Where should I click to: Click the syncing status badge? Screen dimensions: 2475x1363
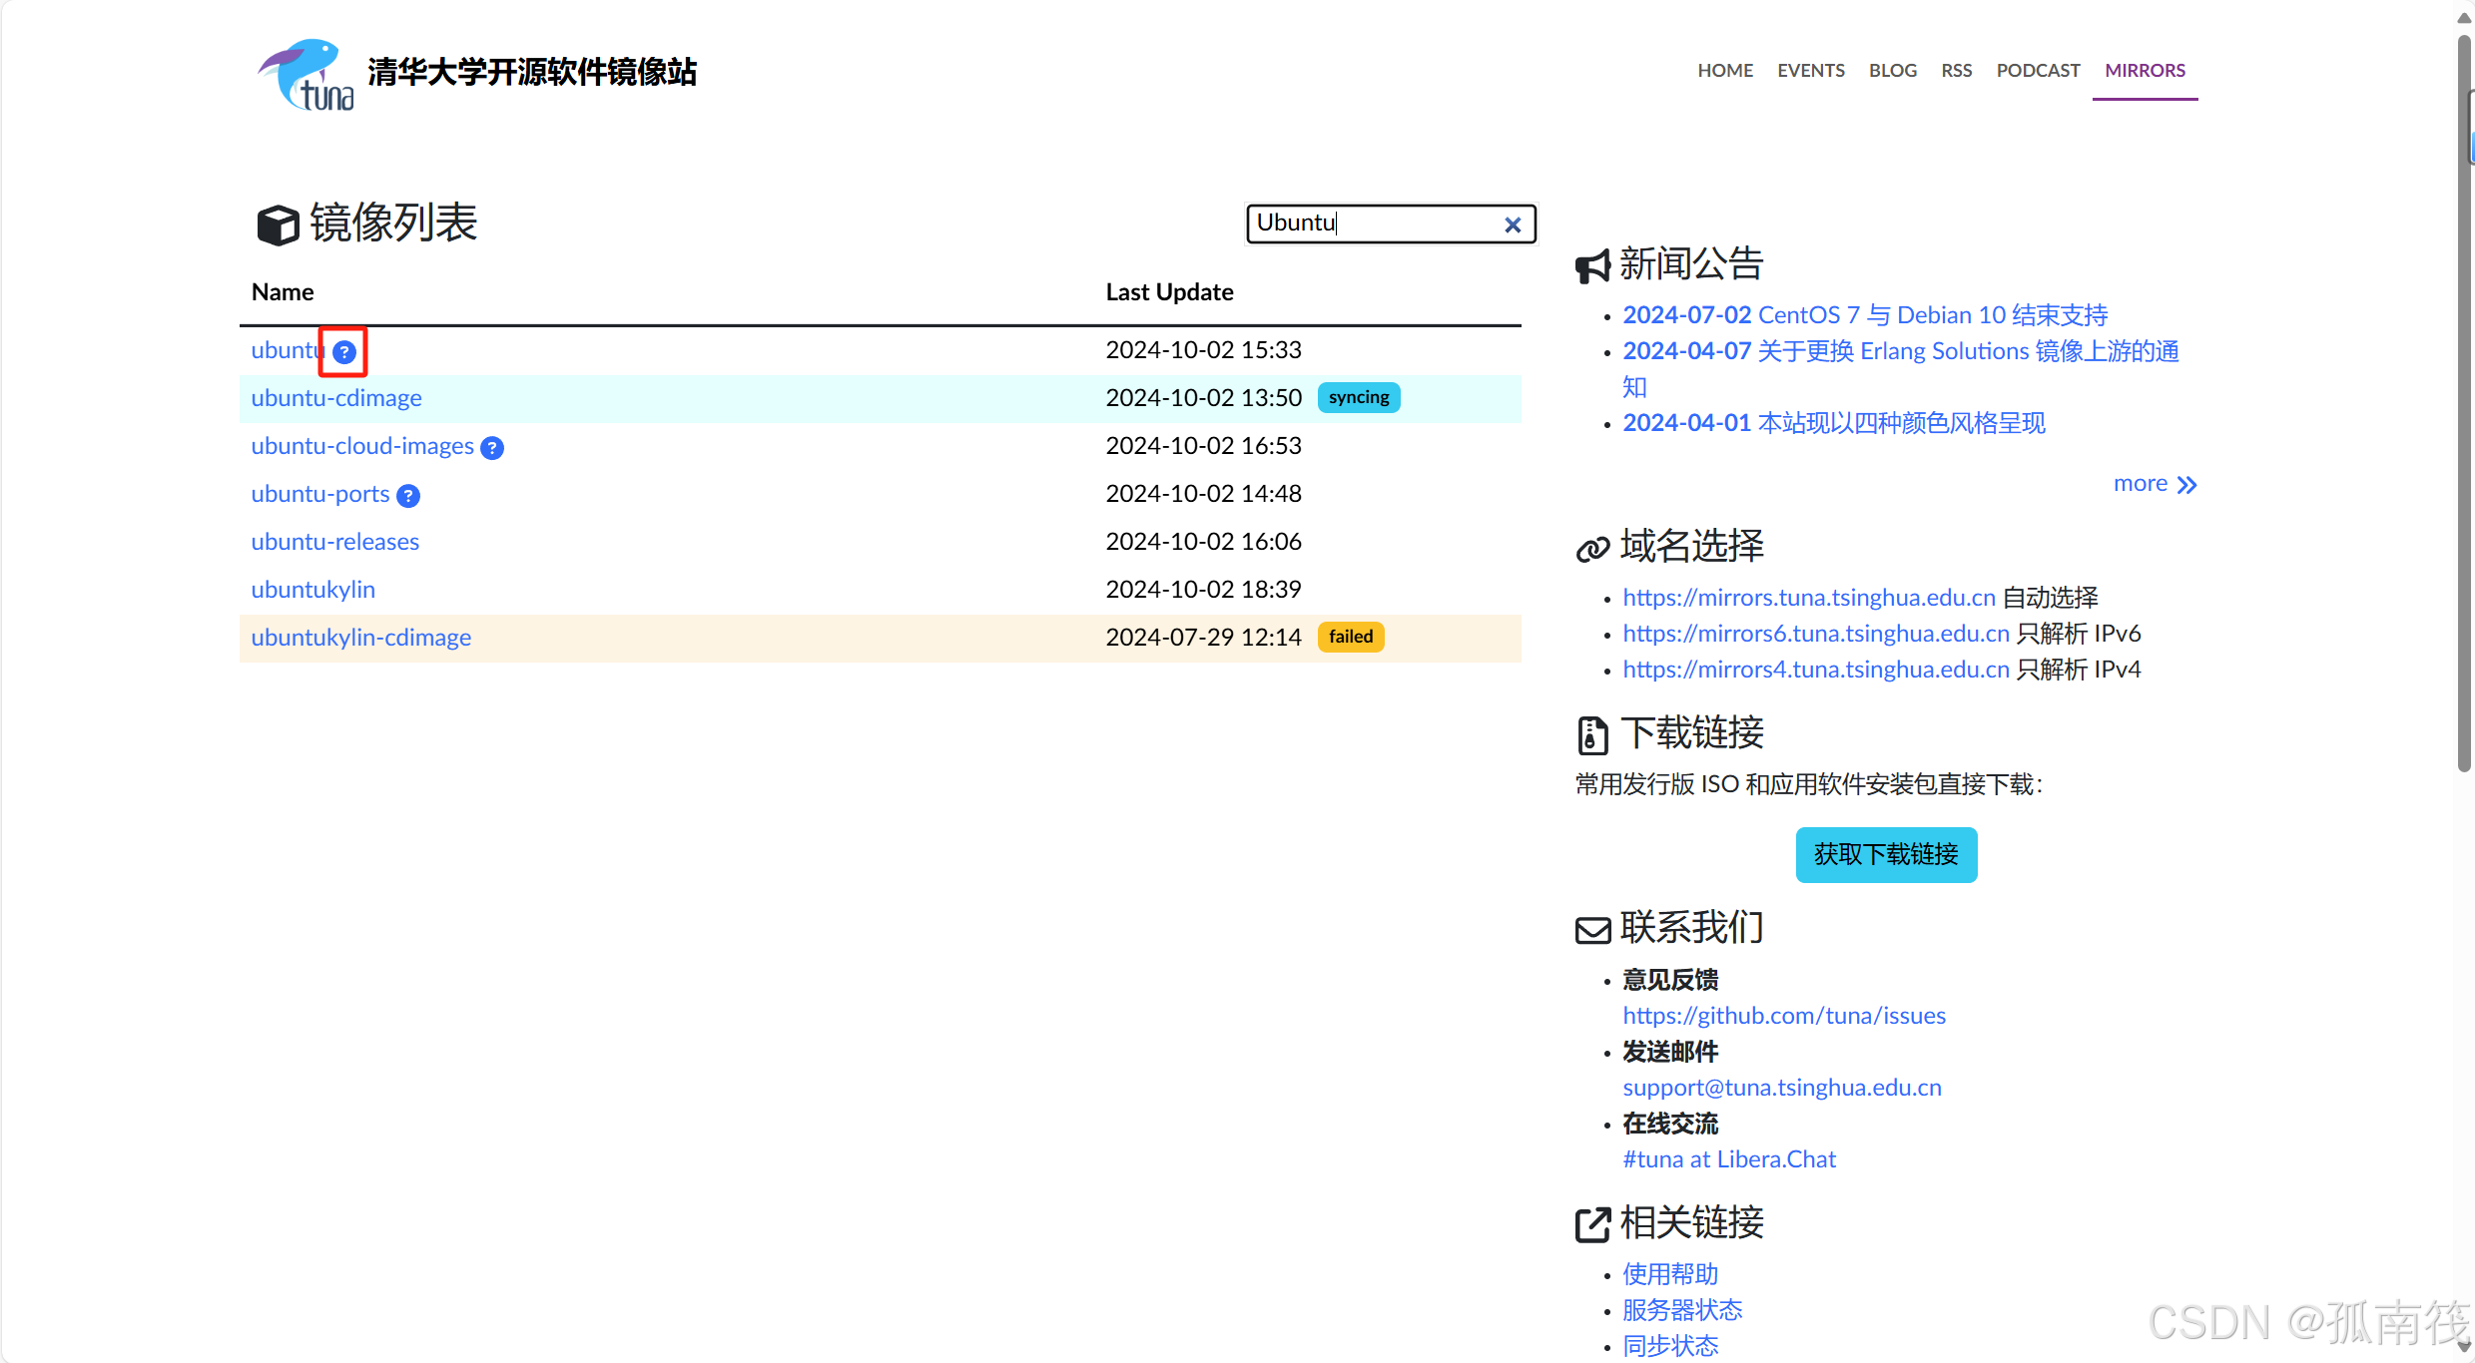pos(1359,397)
